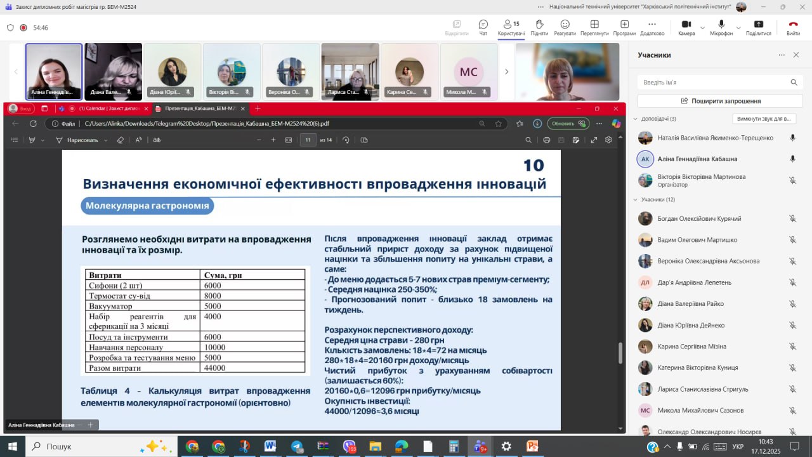Open Telegram from the Windows taskbar
812x457 pixels.
(x=297, y=446)
